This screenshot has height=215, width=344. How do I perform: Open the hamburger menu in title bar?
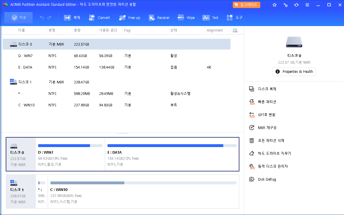click(x=307, y=5)
